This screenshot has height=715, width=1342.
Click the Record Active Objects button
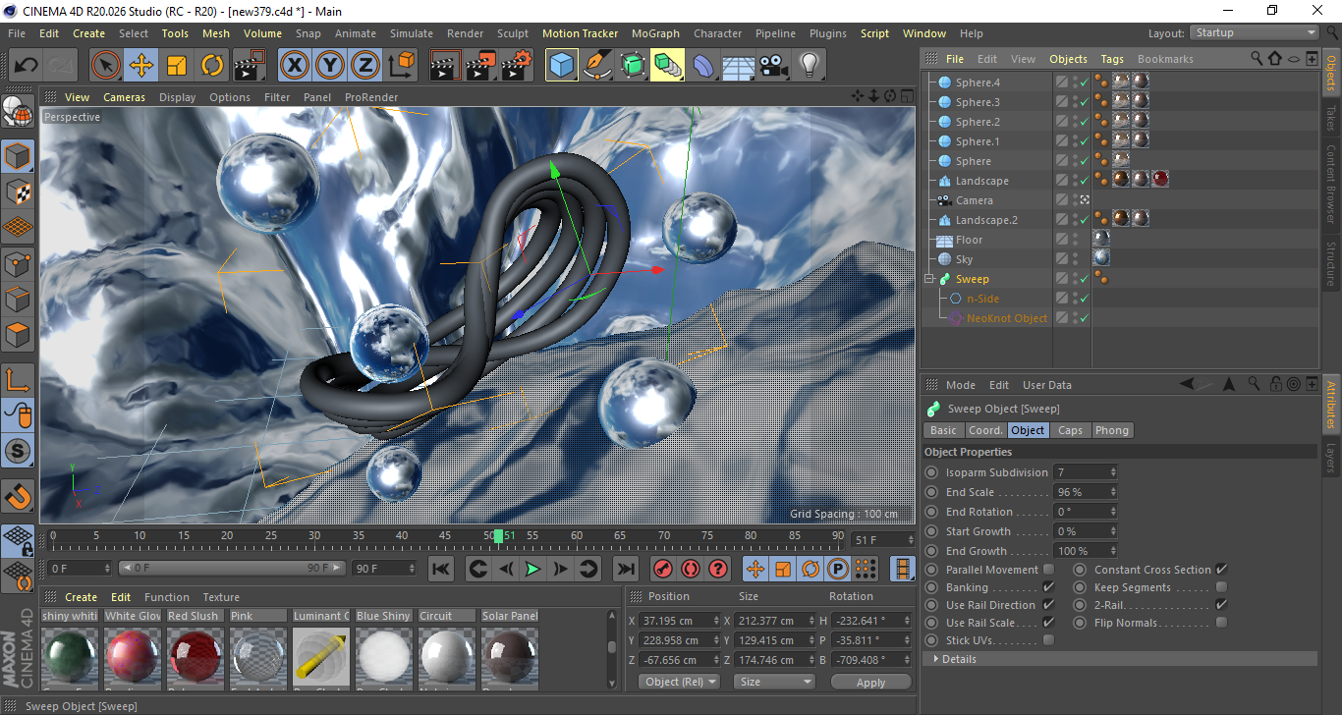coord(663,569)
